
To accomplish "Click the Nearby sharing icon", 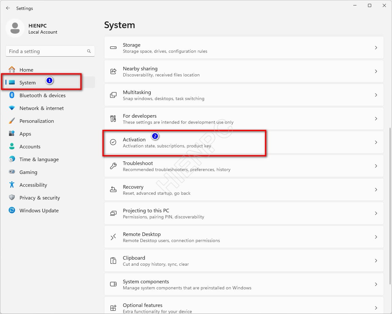I will tap(113, 71).
